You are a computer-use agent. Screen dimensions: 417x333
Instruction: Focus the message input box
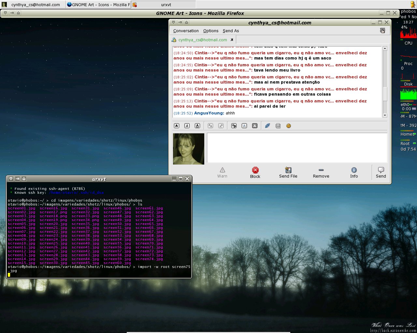coord(297,148)
